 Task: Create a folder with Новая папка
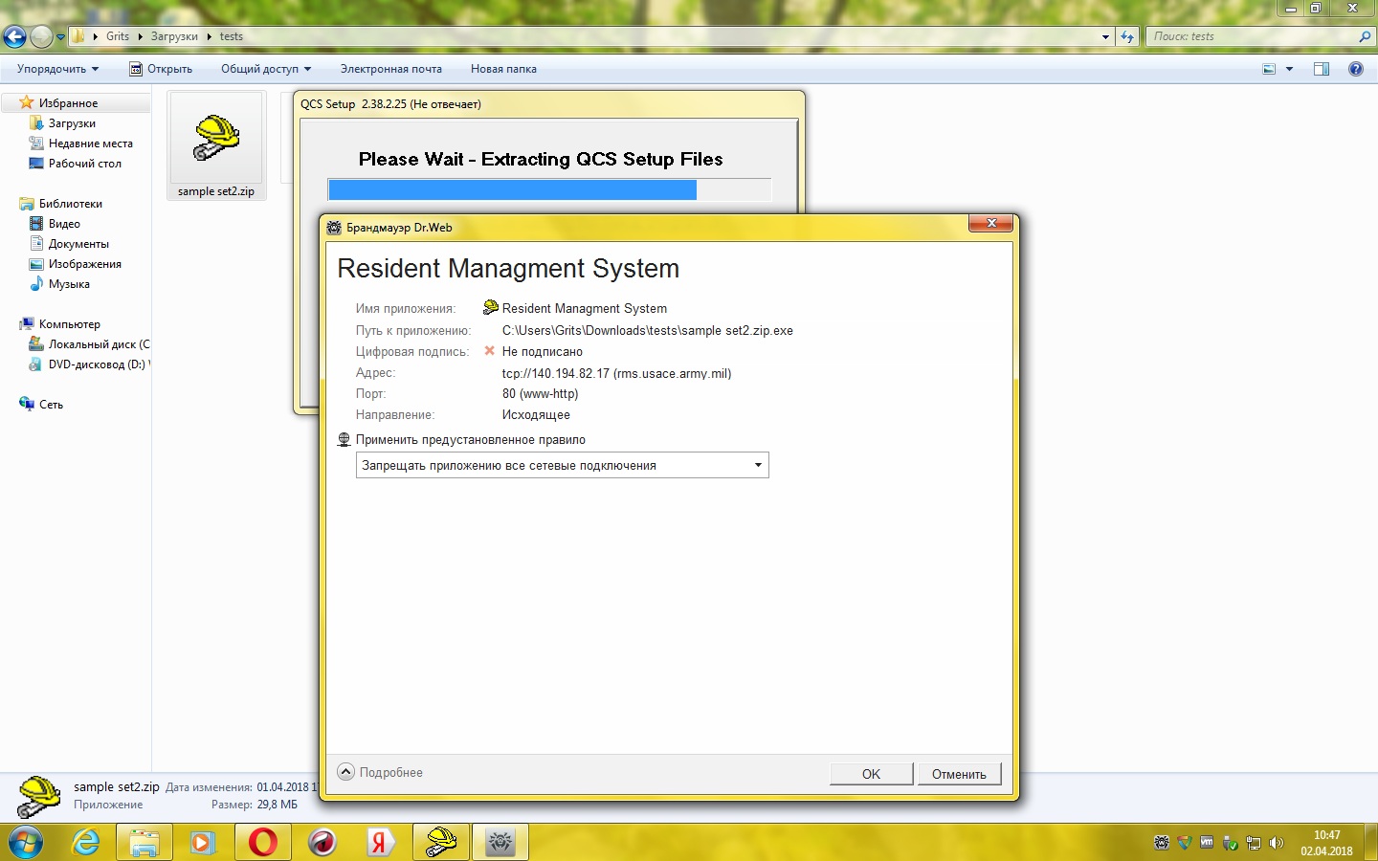click(x=503, y=69)
